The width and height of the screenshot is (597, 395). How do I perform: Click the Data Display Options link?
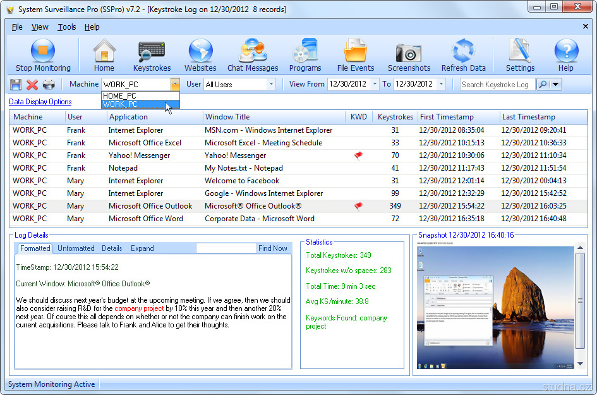(40, 102)
